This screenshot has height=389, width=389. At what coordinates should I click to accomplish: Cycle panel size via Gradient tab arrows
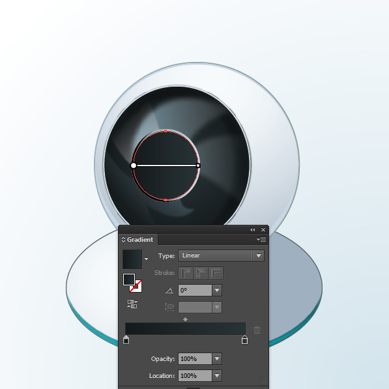tap(123, 239)
